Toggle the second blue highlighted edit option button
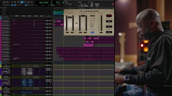Image resolution: width=172 pixels, height=96 pixels. point(15,5)
